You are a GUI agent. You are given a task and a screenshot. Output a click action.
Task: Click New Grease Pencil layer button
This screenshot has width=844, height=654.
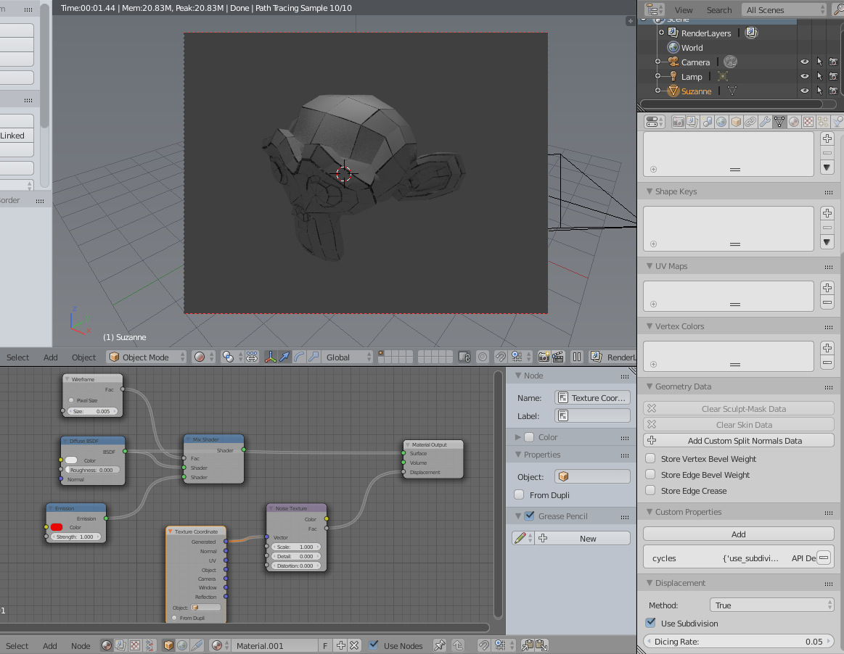583,539
